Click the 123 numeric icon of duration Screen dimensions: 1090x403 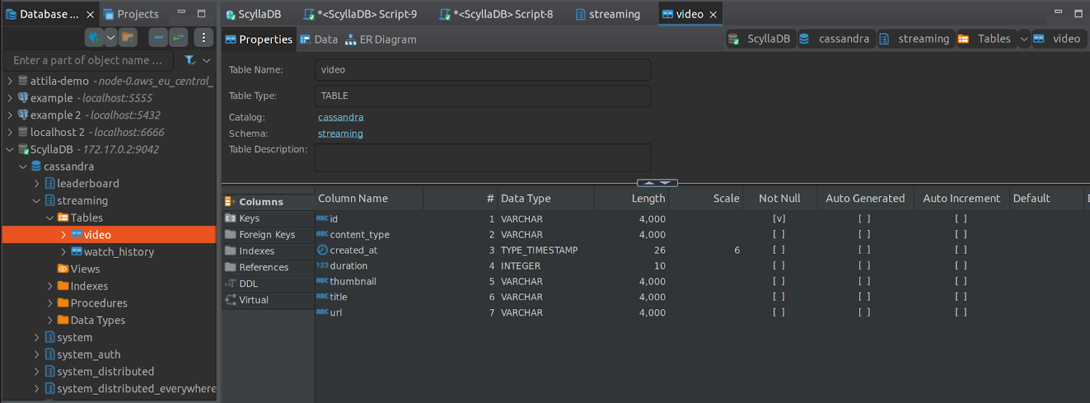click(x=322, y=265)
